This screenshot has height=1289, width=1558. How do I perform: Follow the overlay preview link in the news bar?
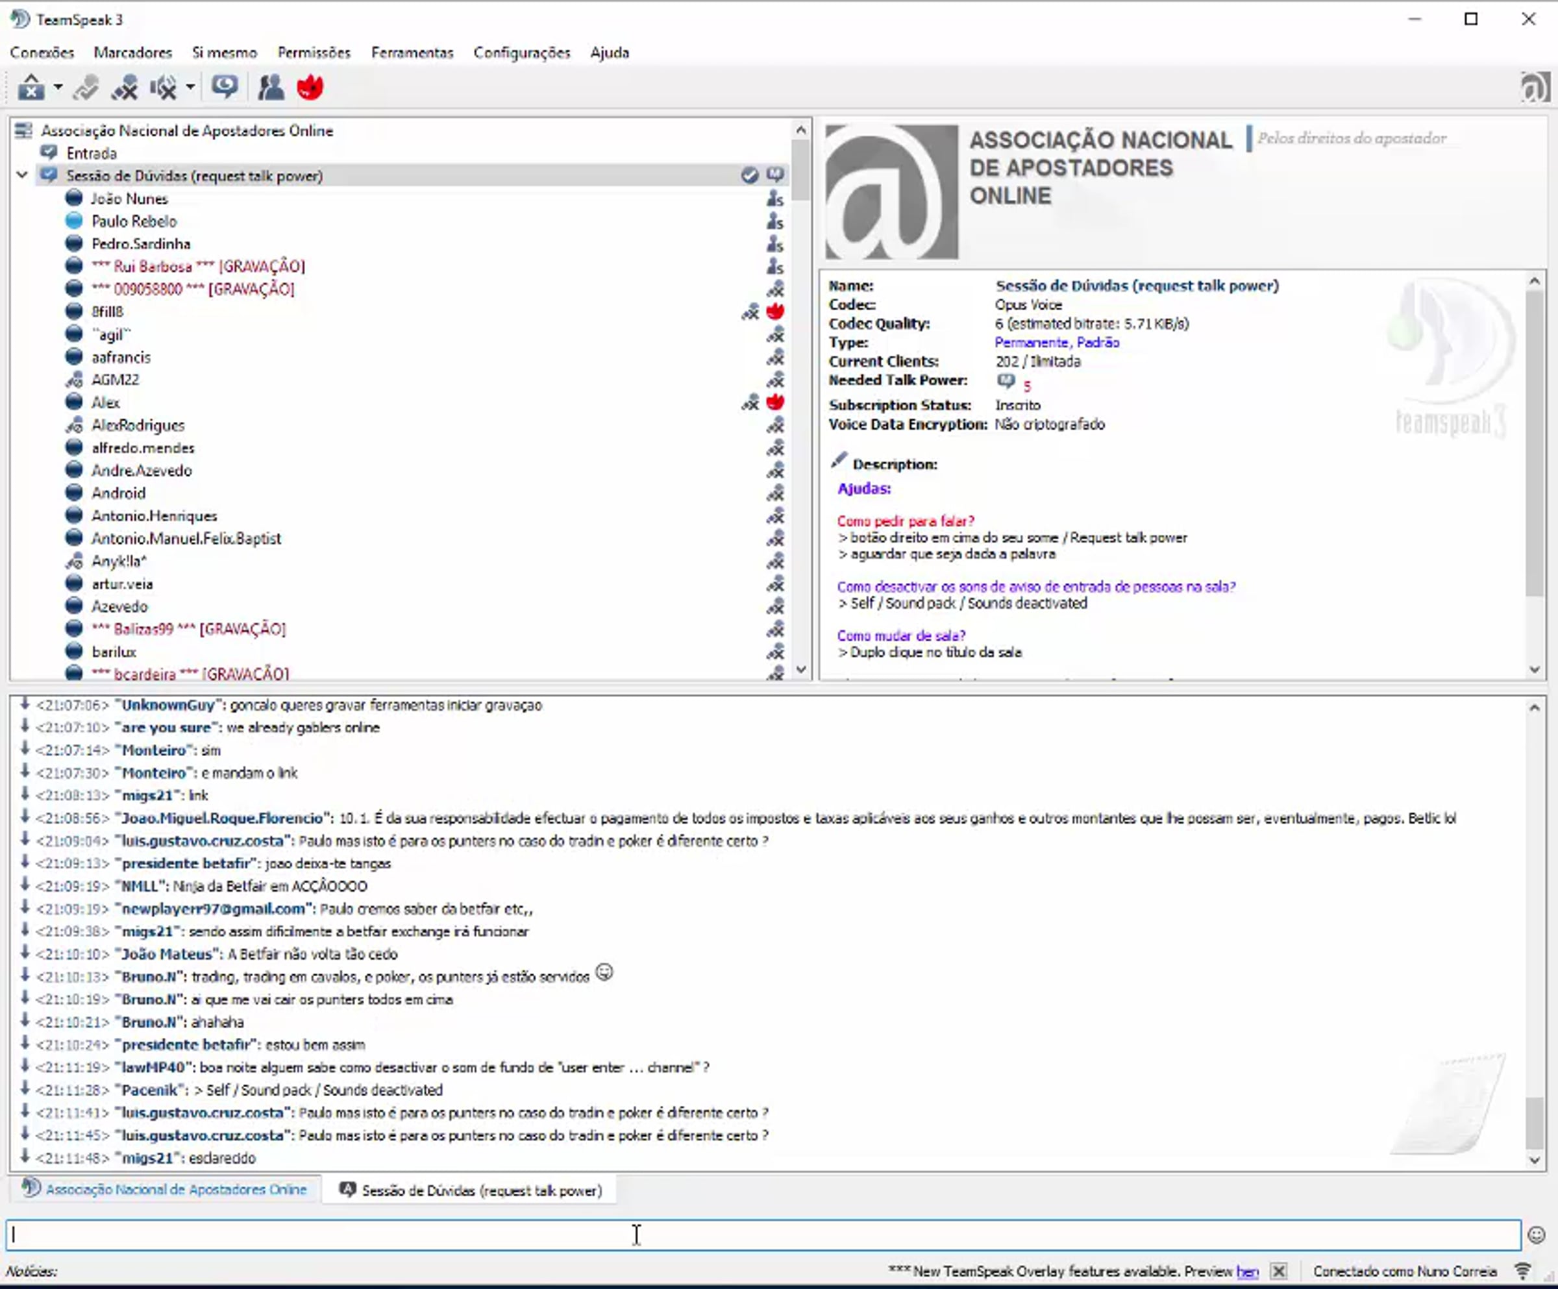(x=1247, y=1272)
